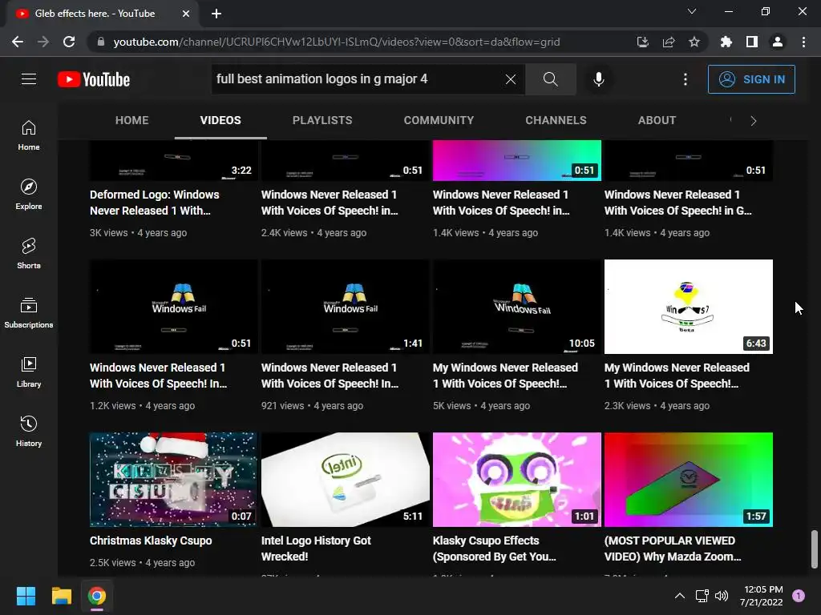Switch to the channel HOME tab
The image size is (821, 615).
tap(132, 120)
